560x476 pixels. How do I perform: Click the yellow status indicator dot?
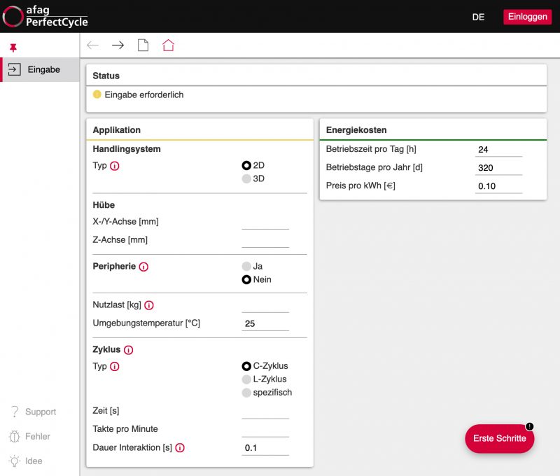97,94
